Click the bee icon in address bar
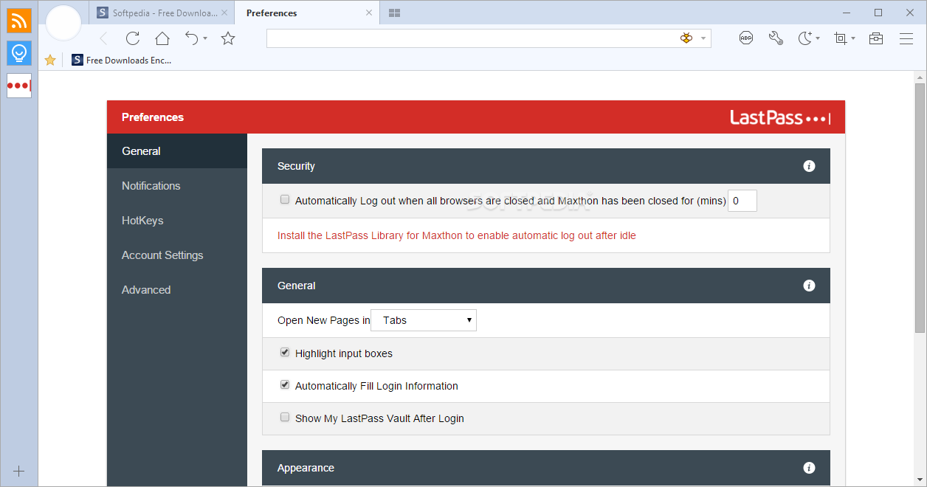 pyautogui.click(x=686, y=38)
